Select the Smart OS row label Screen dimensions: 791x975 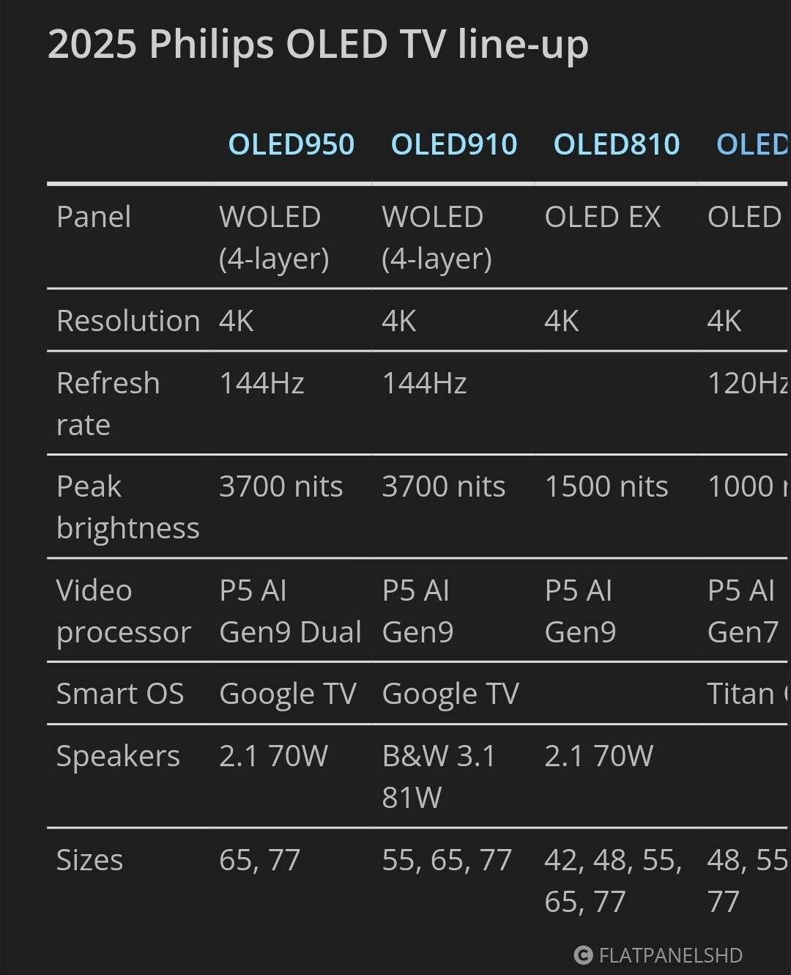120,694
